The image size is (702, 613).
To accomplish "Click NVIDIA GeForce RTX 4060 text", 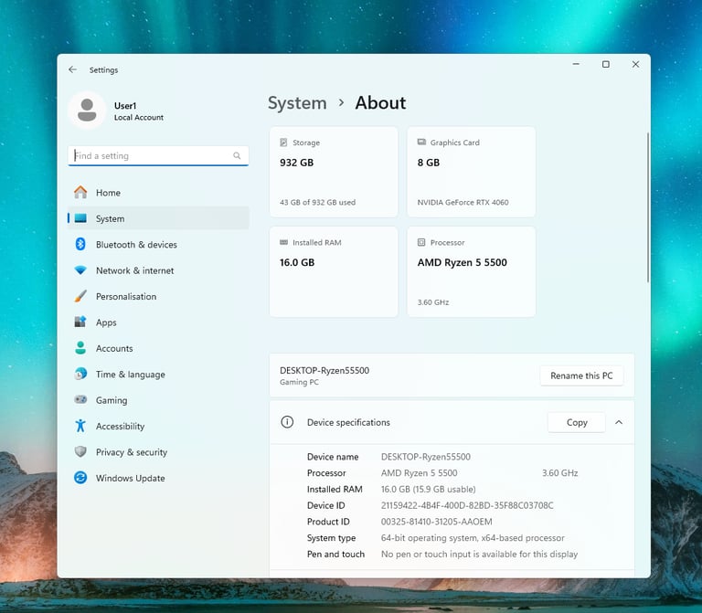I will [x=463, y=202].
